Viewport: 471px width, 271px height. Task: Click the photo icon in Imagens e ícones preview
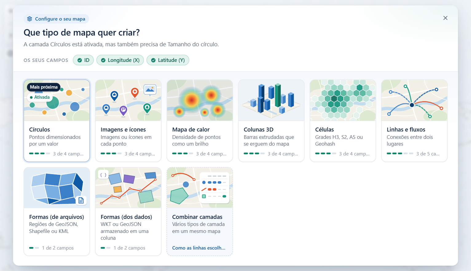tap(150, 90)
